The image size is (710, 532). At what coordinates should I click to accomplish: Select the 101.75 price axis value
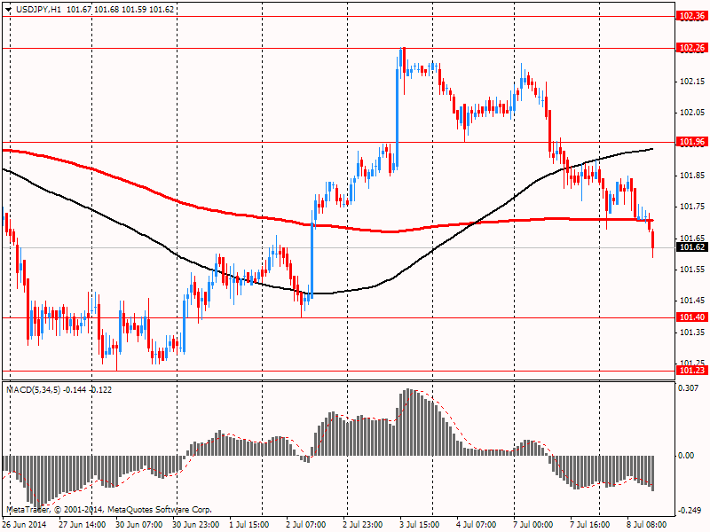[x=692, y=207]
